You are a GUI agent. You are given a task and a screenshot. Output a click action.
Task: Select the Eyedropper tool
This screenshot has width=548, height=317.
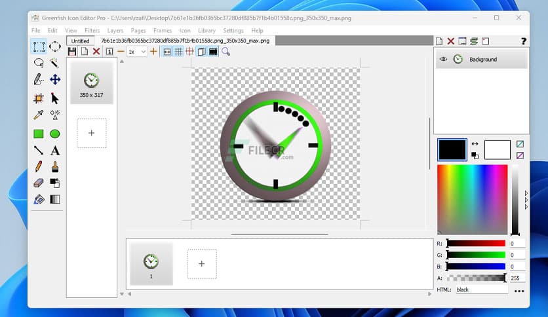point(39,115)
